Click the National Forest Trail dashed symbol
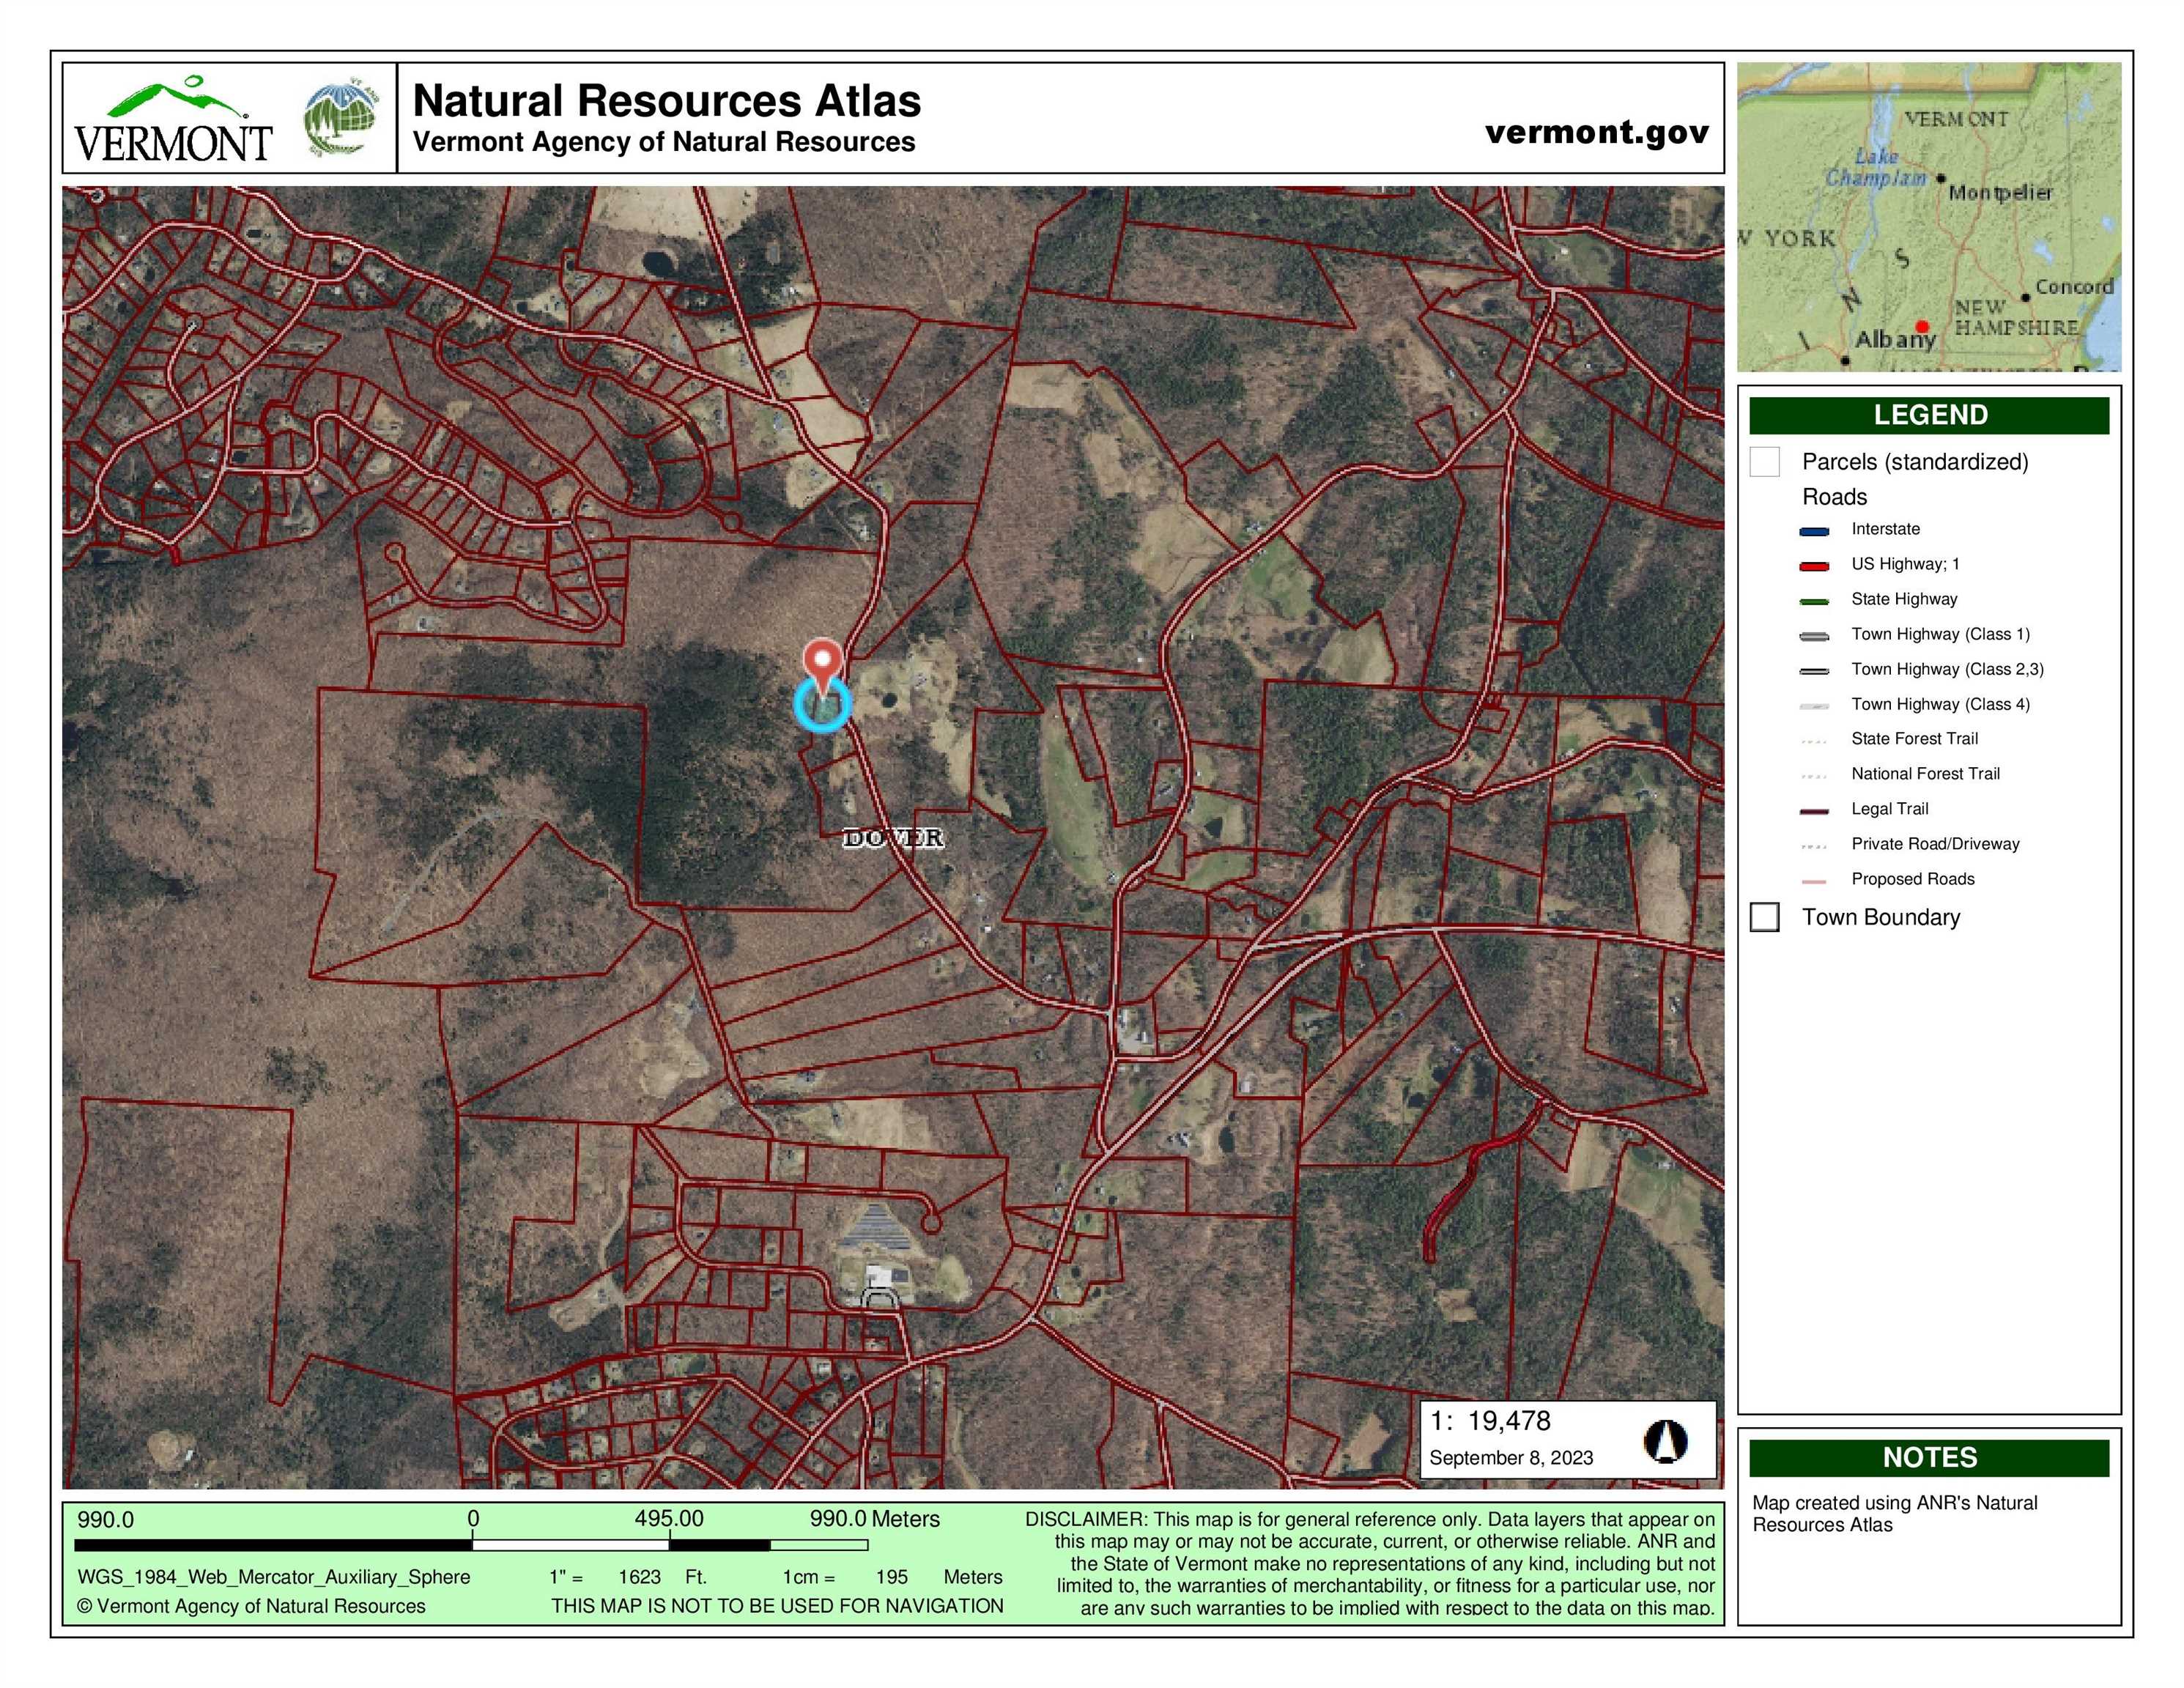This screenshot has width=2184, height=1688. [x=1814, y=776]
